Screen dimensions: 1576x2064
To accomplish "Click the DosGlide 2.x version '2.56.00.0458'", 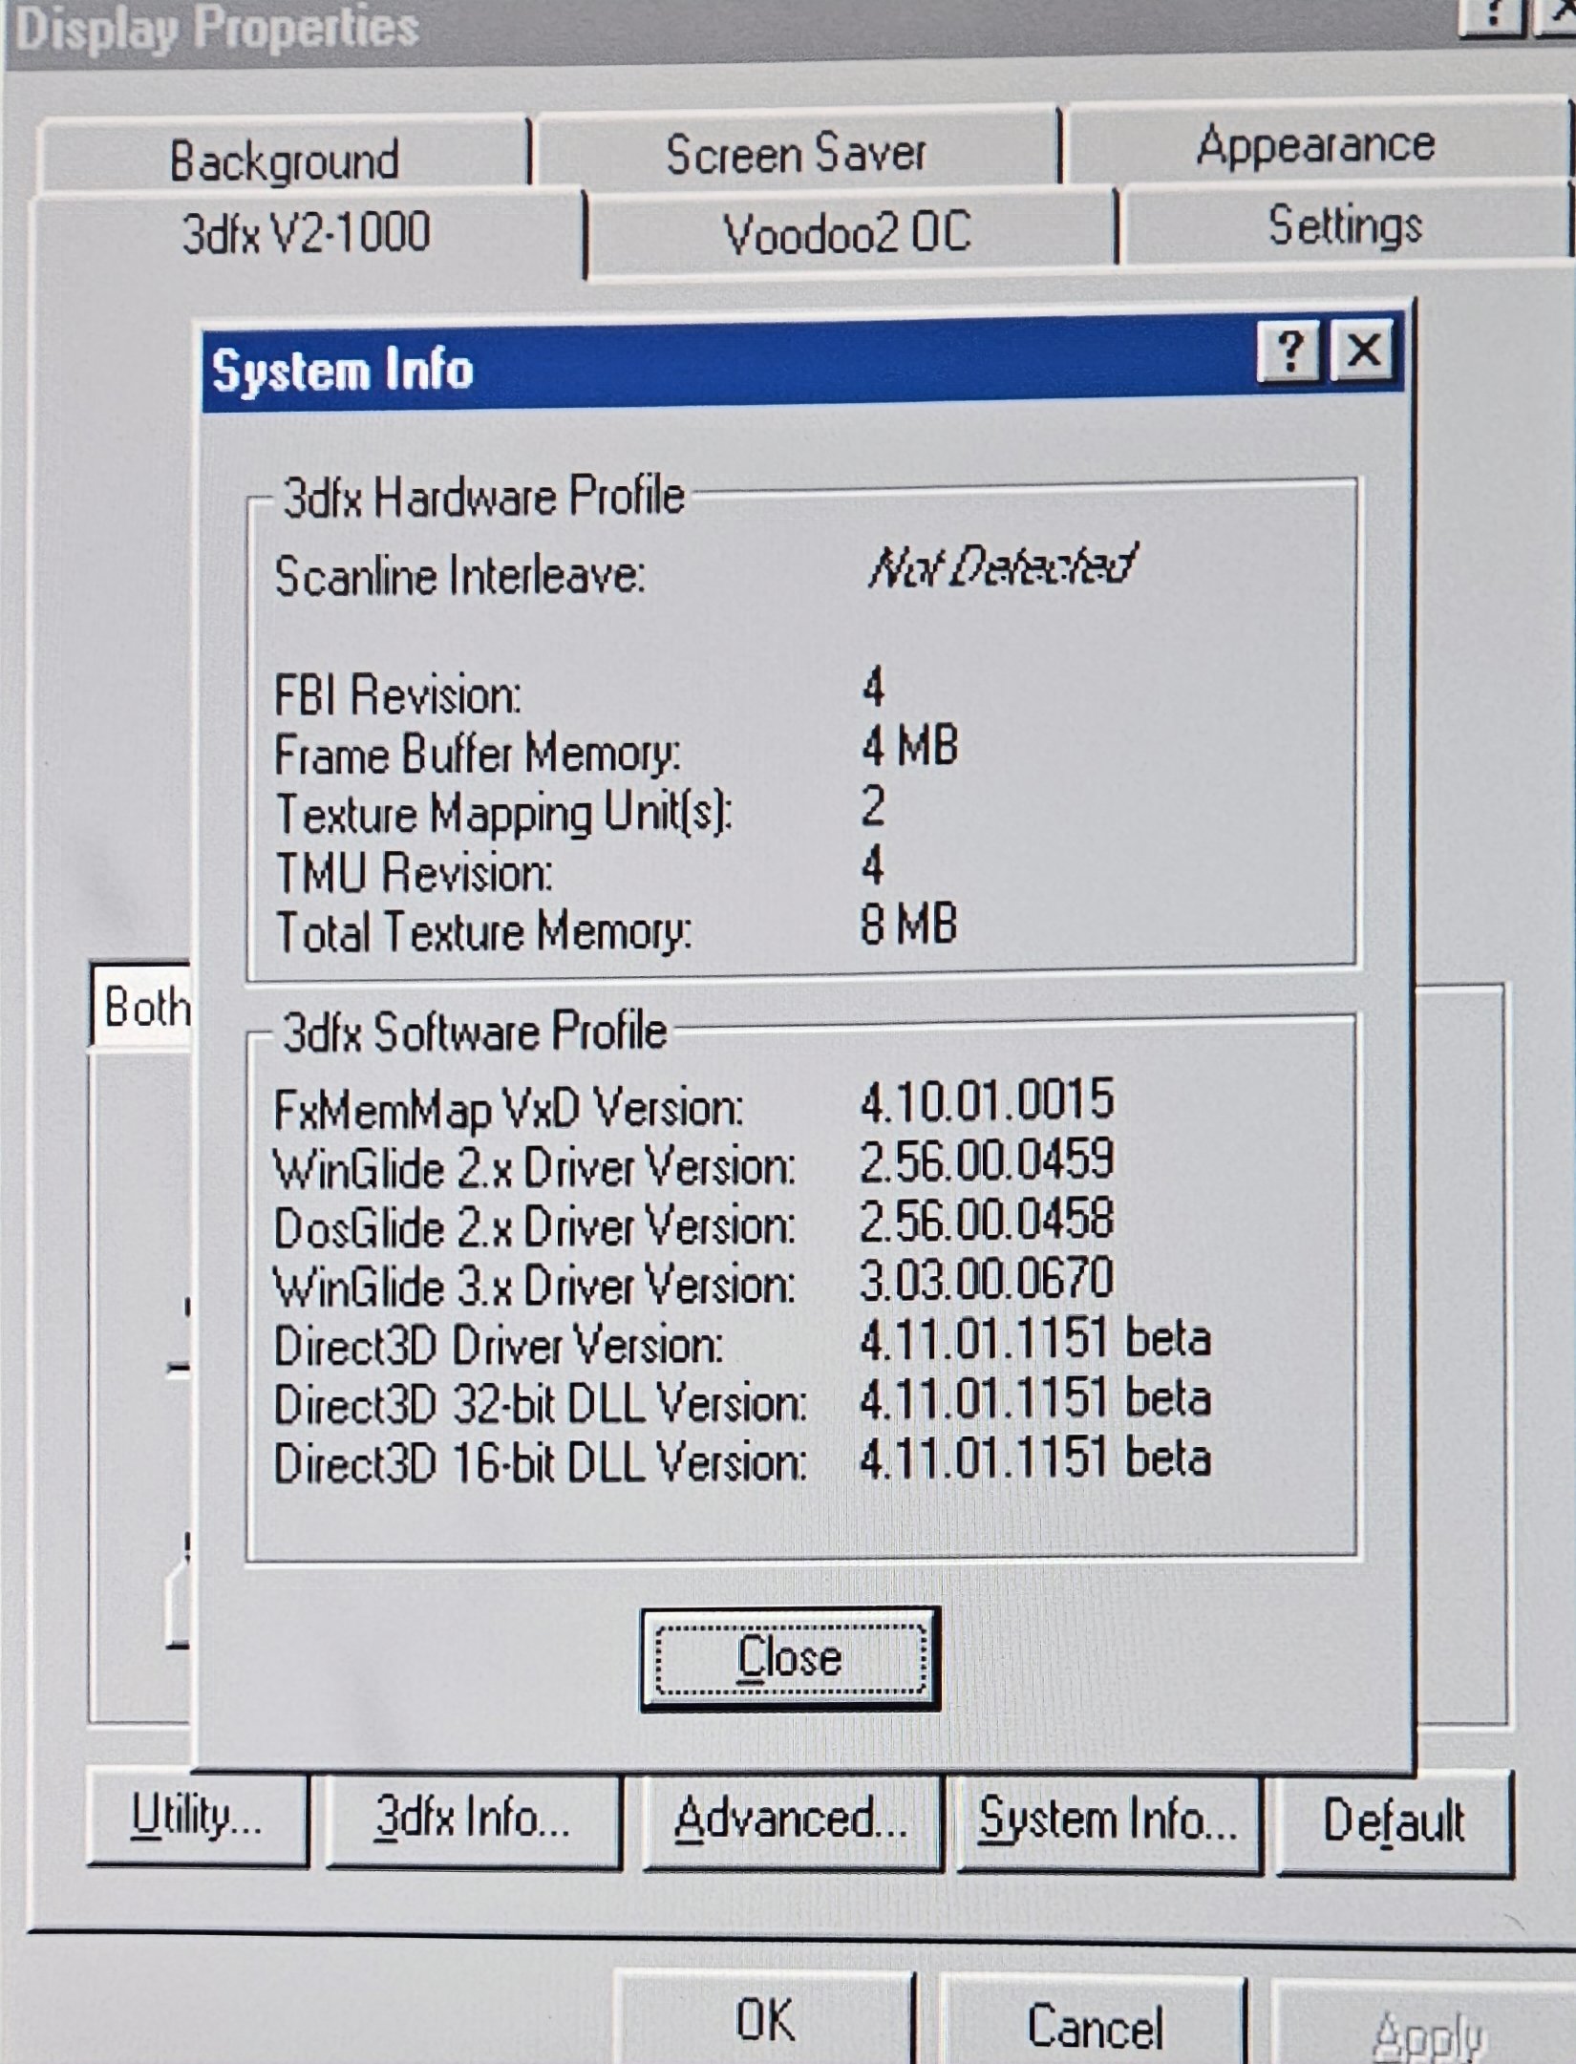I will coord(987,1220).
